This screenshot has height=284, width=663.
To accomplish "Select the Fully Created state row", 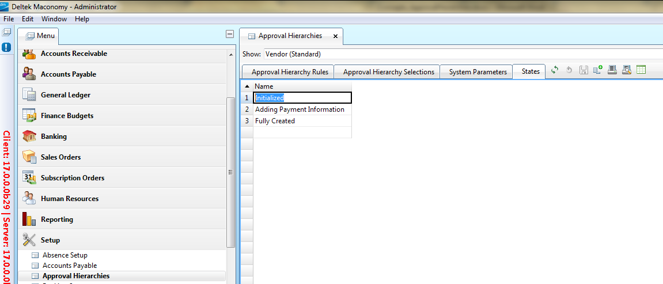I will coord(275,121).
